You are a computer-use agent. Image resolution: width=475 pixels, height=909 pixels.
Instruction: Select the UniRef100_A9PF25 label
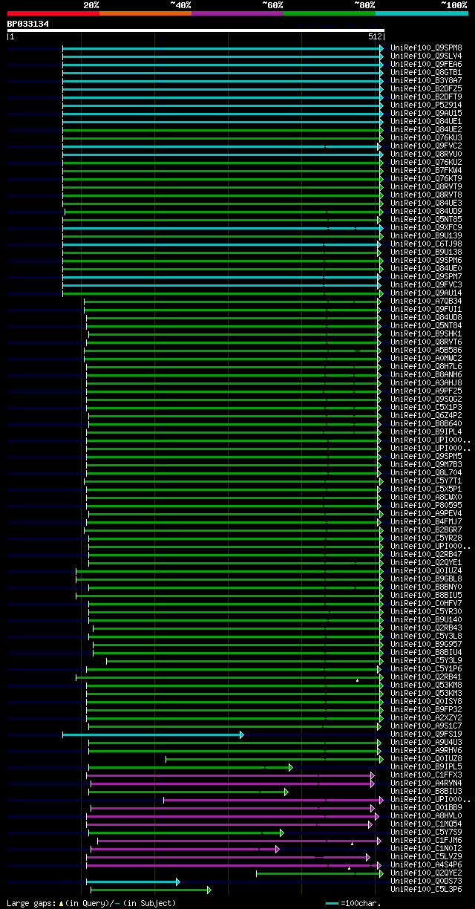coord(426,391)
